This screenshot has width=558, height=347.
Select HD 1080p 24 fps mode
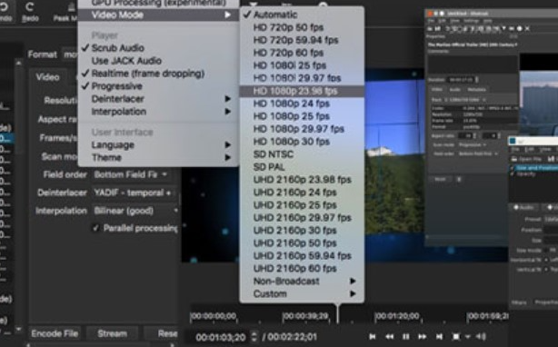tap(302, 104)
